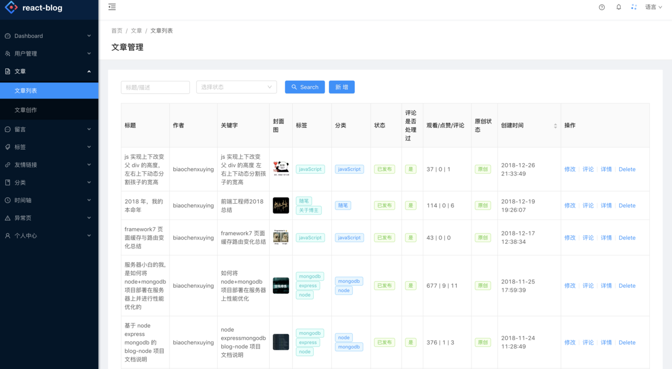672x369 pixels.
Task: Sort table by 创建时间 column sorter
Action: tap(555, 126)
